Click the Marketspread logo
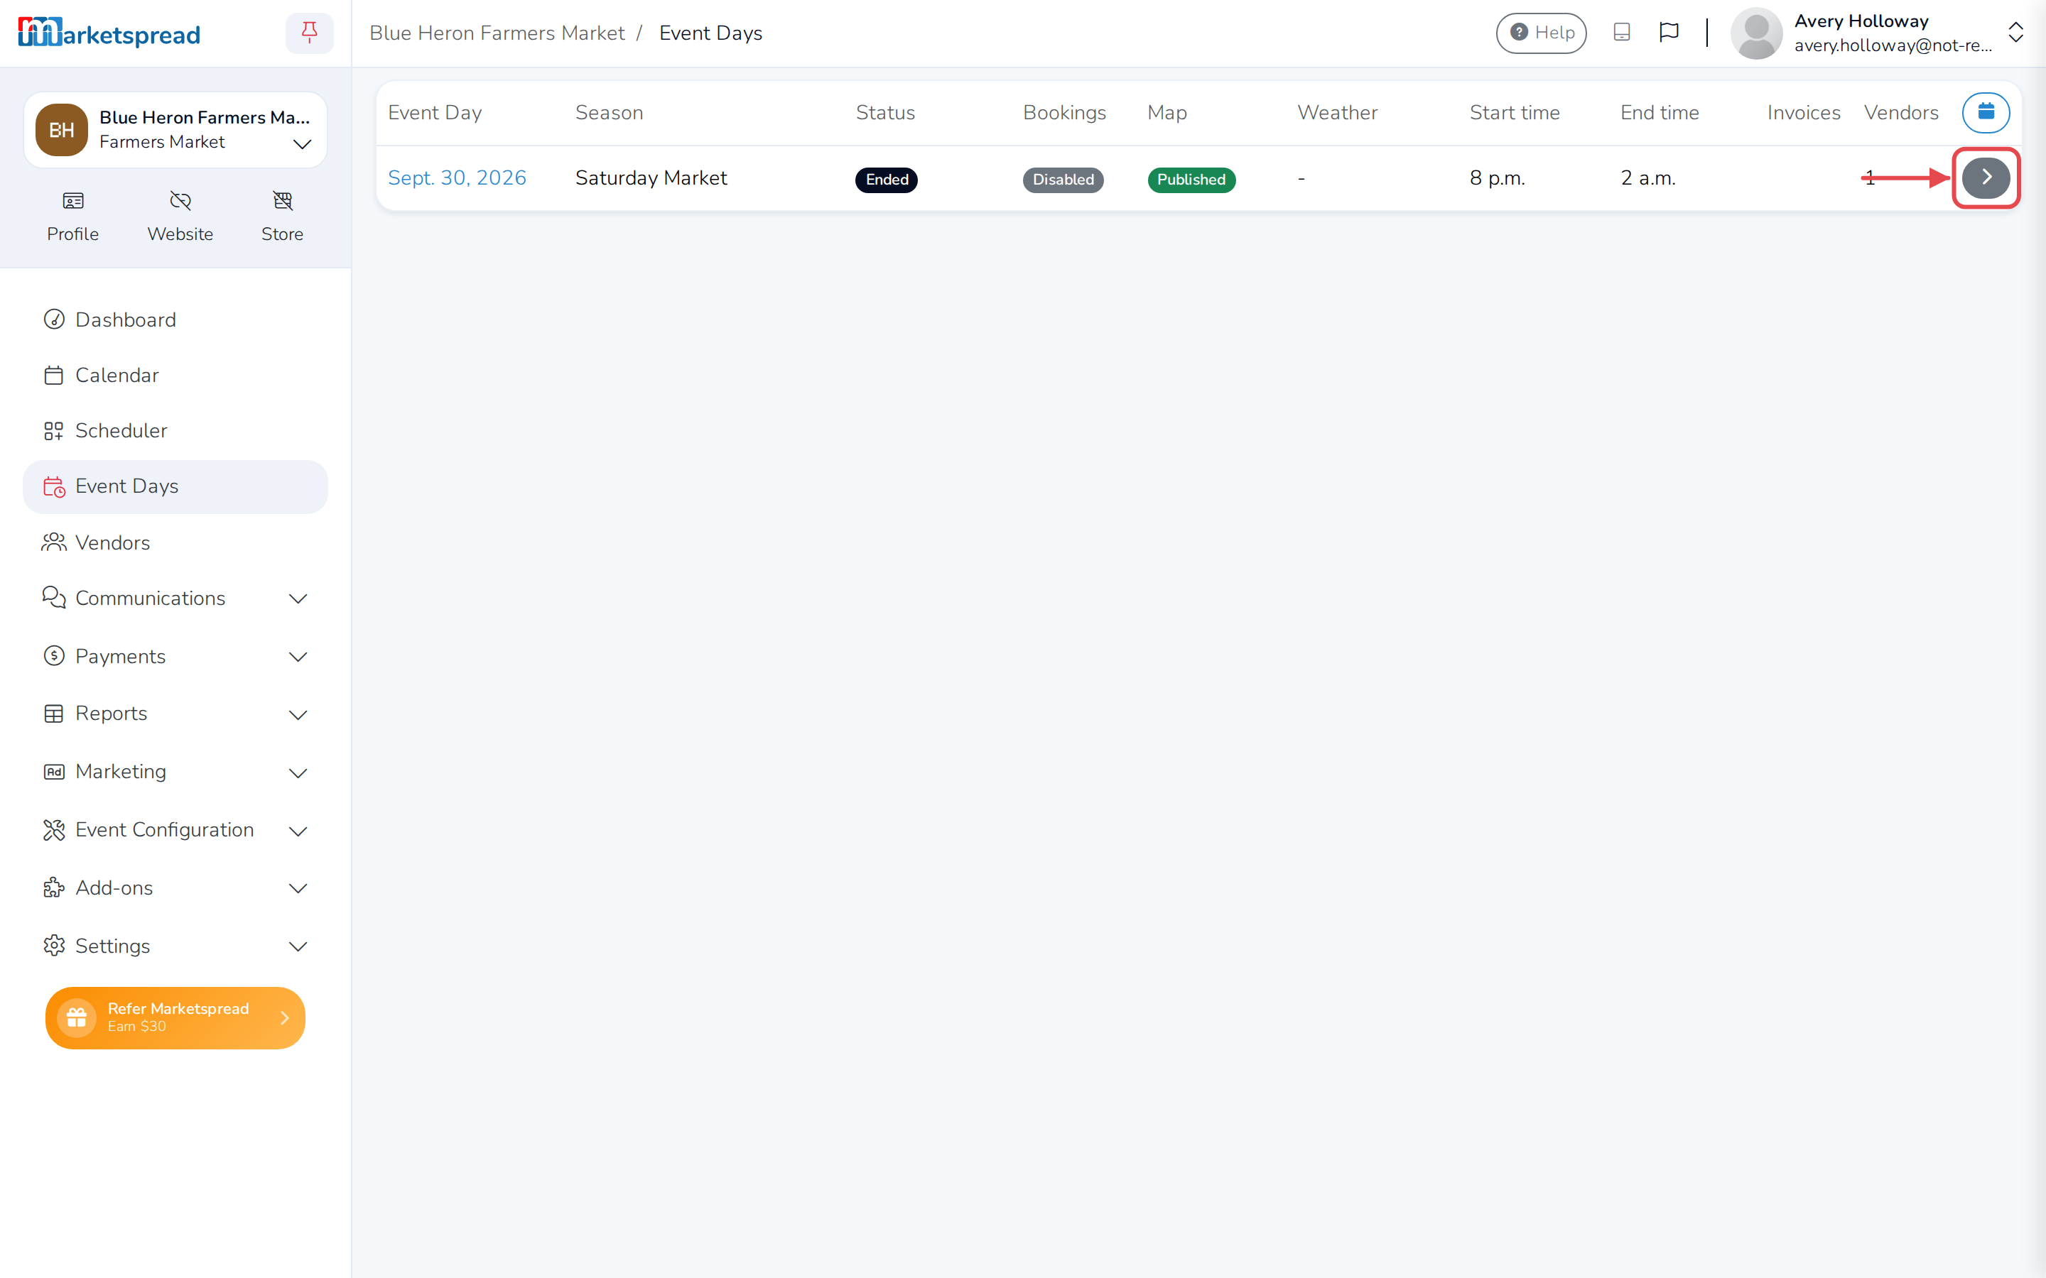Viewport: 2046px width, 1278px height. coord(109,33)
